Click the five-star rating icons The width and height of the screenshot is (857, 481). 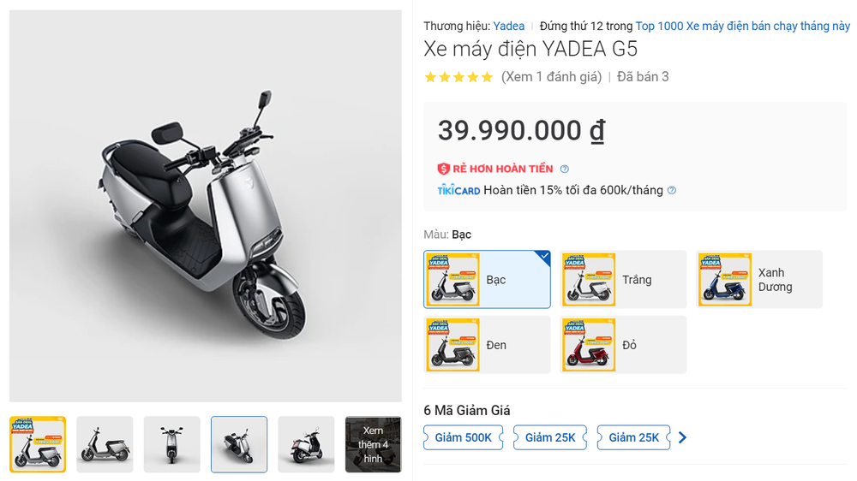[x=458, y=77]
